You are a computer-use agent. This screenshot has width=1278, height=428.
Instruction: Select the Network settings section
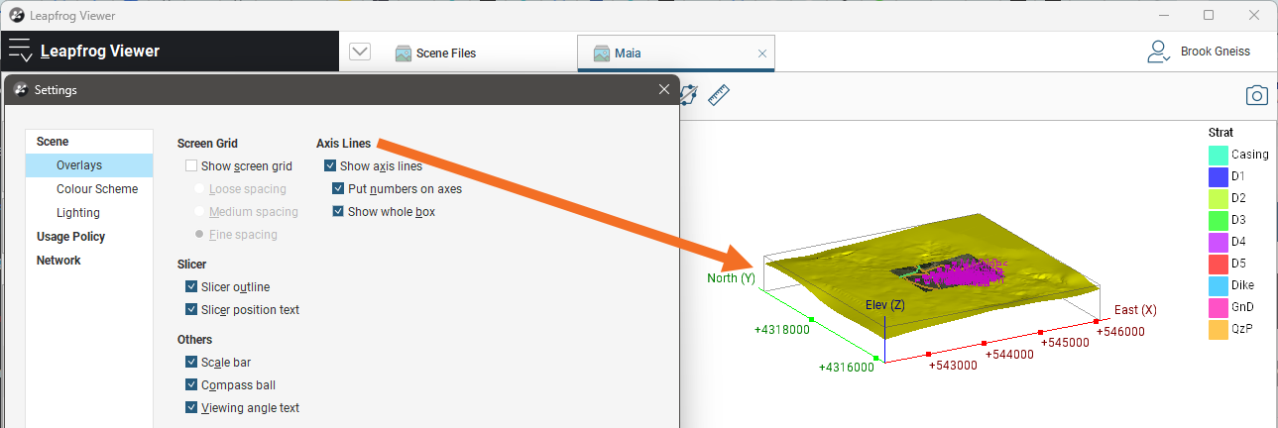pos(58,261)
